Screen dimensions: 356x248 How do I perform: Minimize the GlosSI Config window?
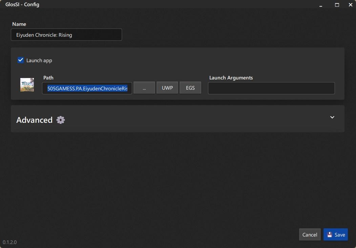(320, 5)
